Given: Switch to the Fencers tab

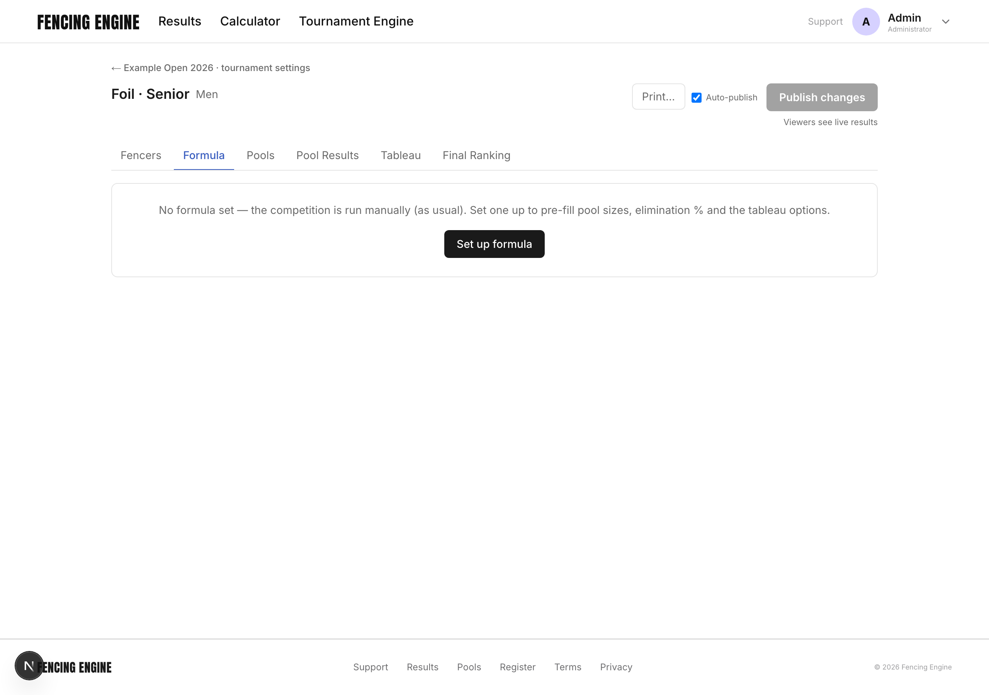Looking at the screenshot, I should pos(141,156).
